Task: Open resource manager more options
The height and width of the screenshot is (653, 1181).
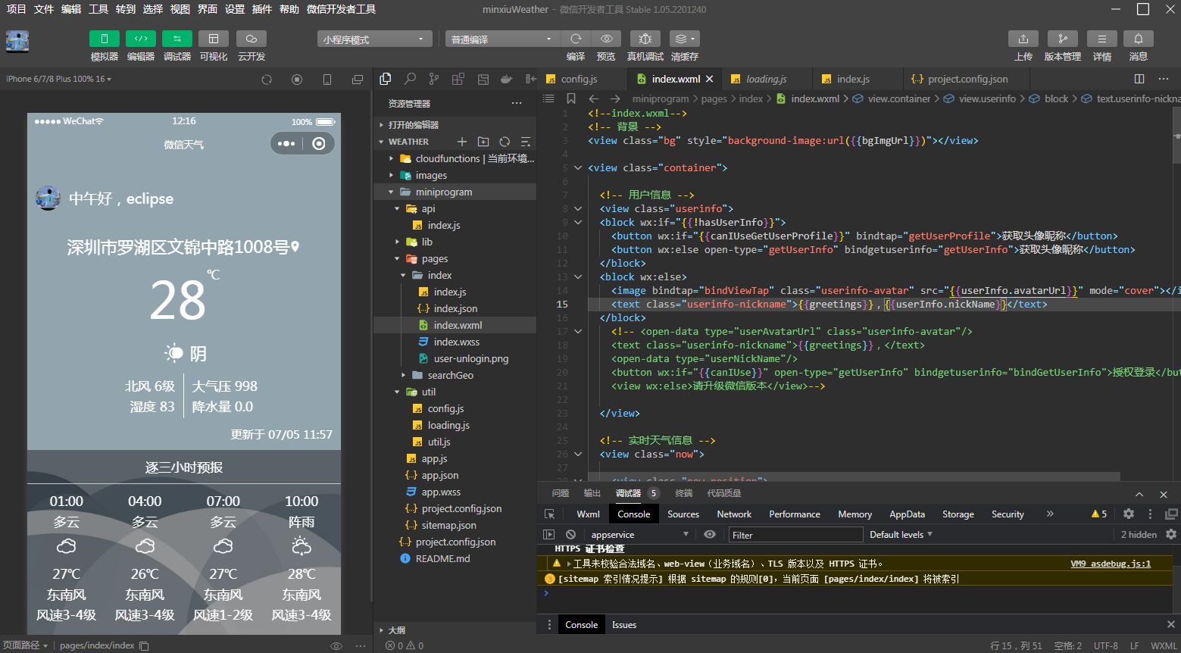Action: [517, 103]
